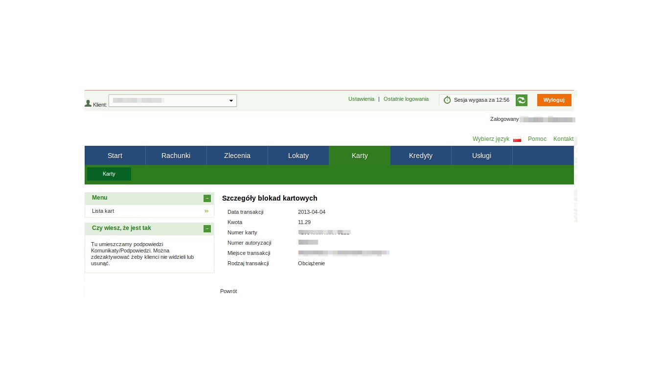Screen dimensions: 662x387
Task: Open the Lokaty tab
Action: [298, 156]
